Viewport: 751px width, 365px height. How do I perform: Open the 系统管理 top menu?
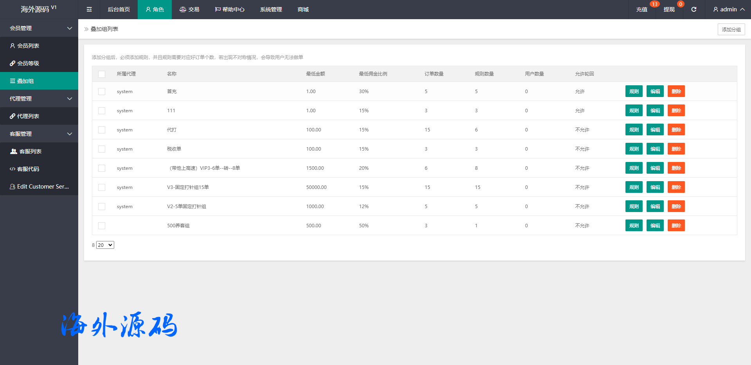[271, 9]
